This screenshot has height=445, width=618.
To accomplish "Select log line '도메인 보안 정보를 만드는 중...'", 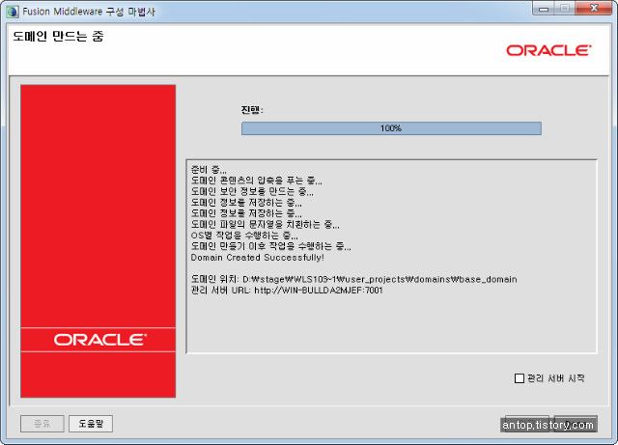I will pyautogui.click(x=252, y=192).
